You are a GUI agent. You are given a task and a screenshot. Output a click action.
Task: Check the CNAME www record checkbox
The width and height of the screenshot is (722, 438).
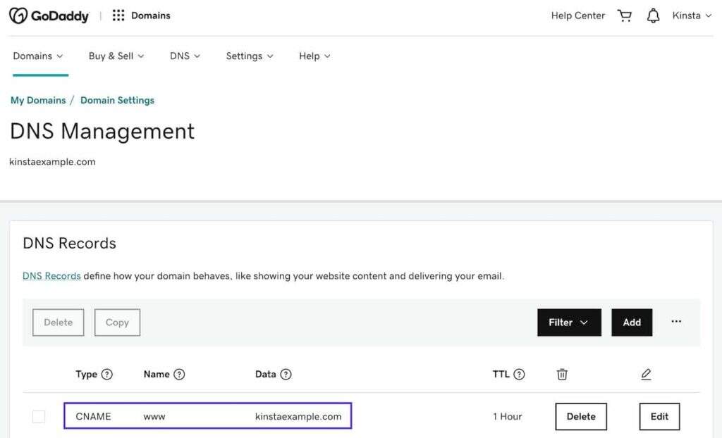pyautogui.click(x=39, y=417)
